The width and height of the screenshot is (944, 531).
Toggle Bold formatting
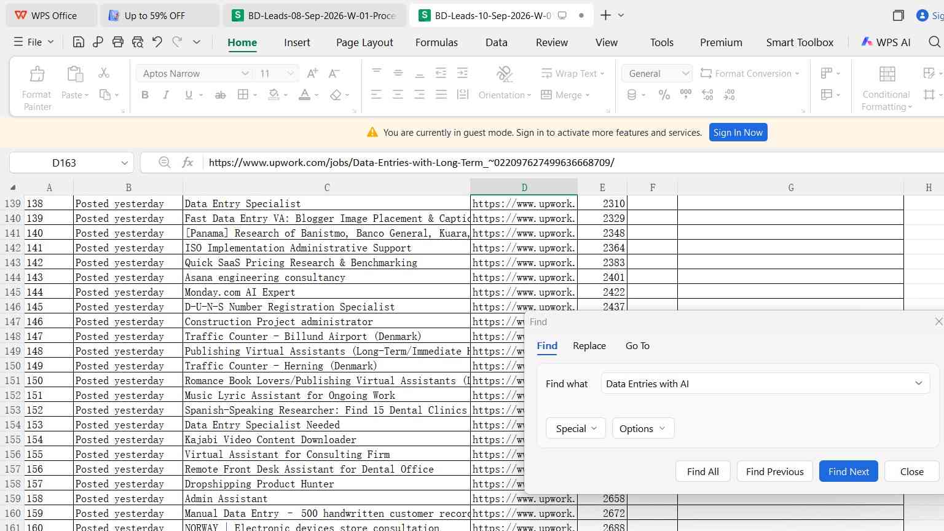145,95
